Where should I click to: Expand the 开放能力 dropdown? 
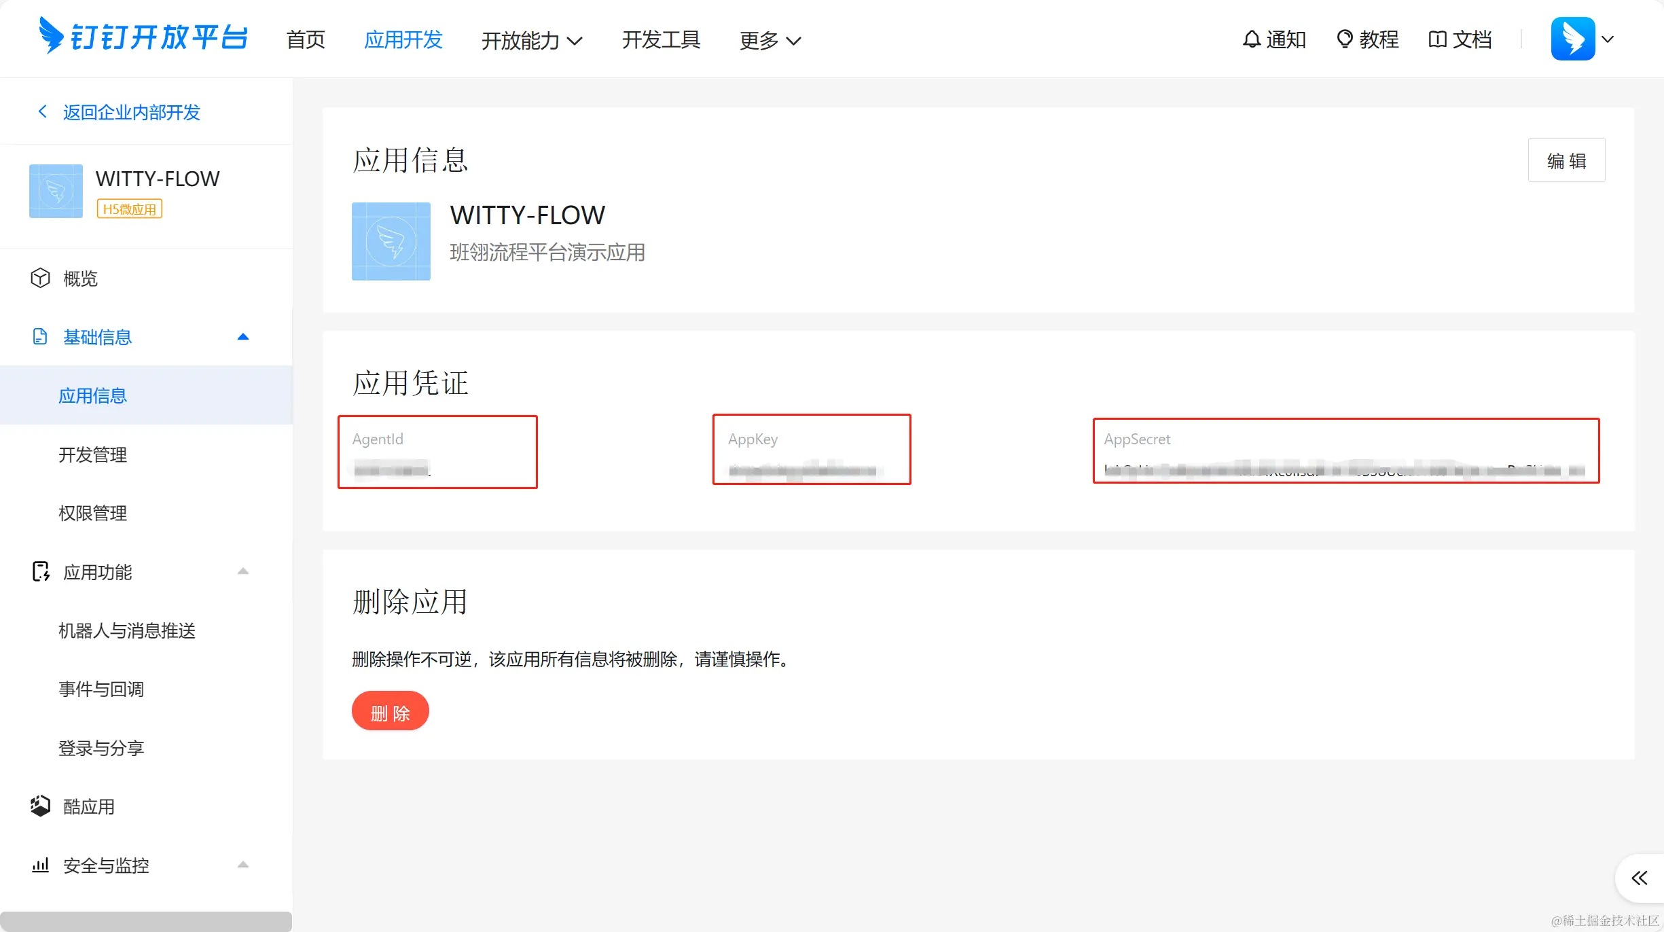coord(532,41)
